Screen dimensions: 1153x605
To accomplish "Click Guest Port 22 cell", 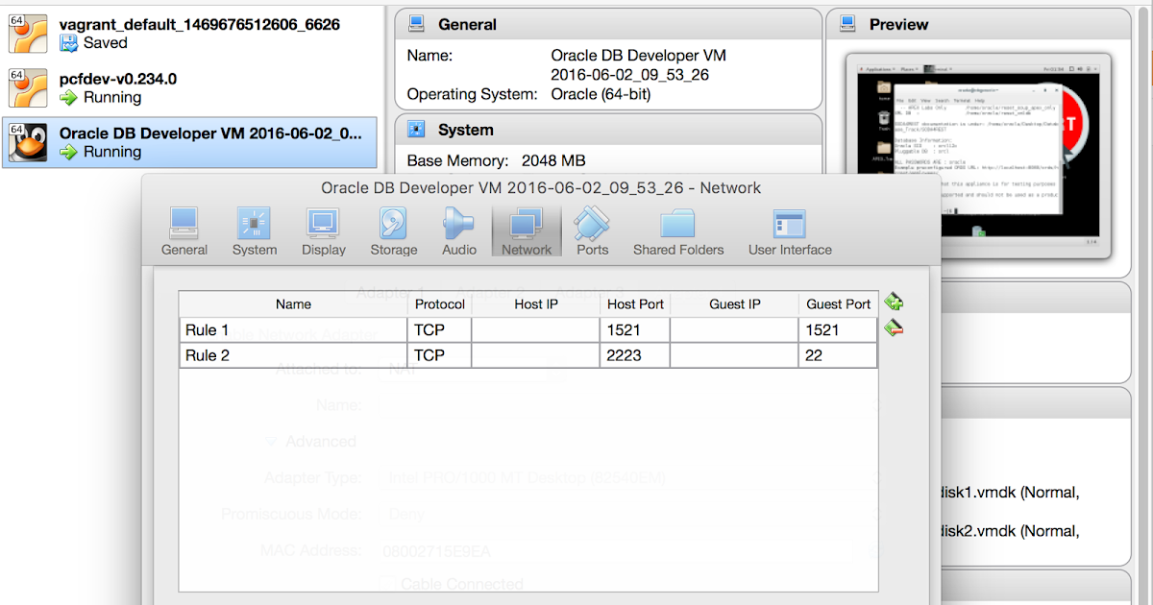I will tap(838, 355).
